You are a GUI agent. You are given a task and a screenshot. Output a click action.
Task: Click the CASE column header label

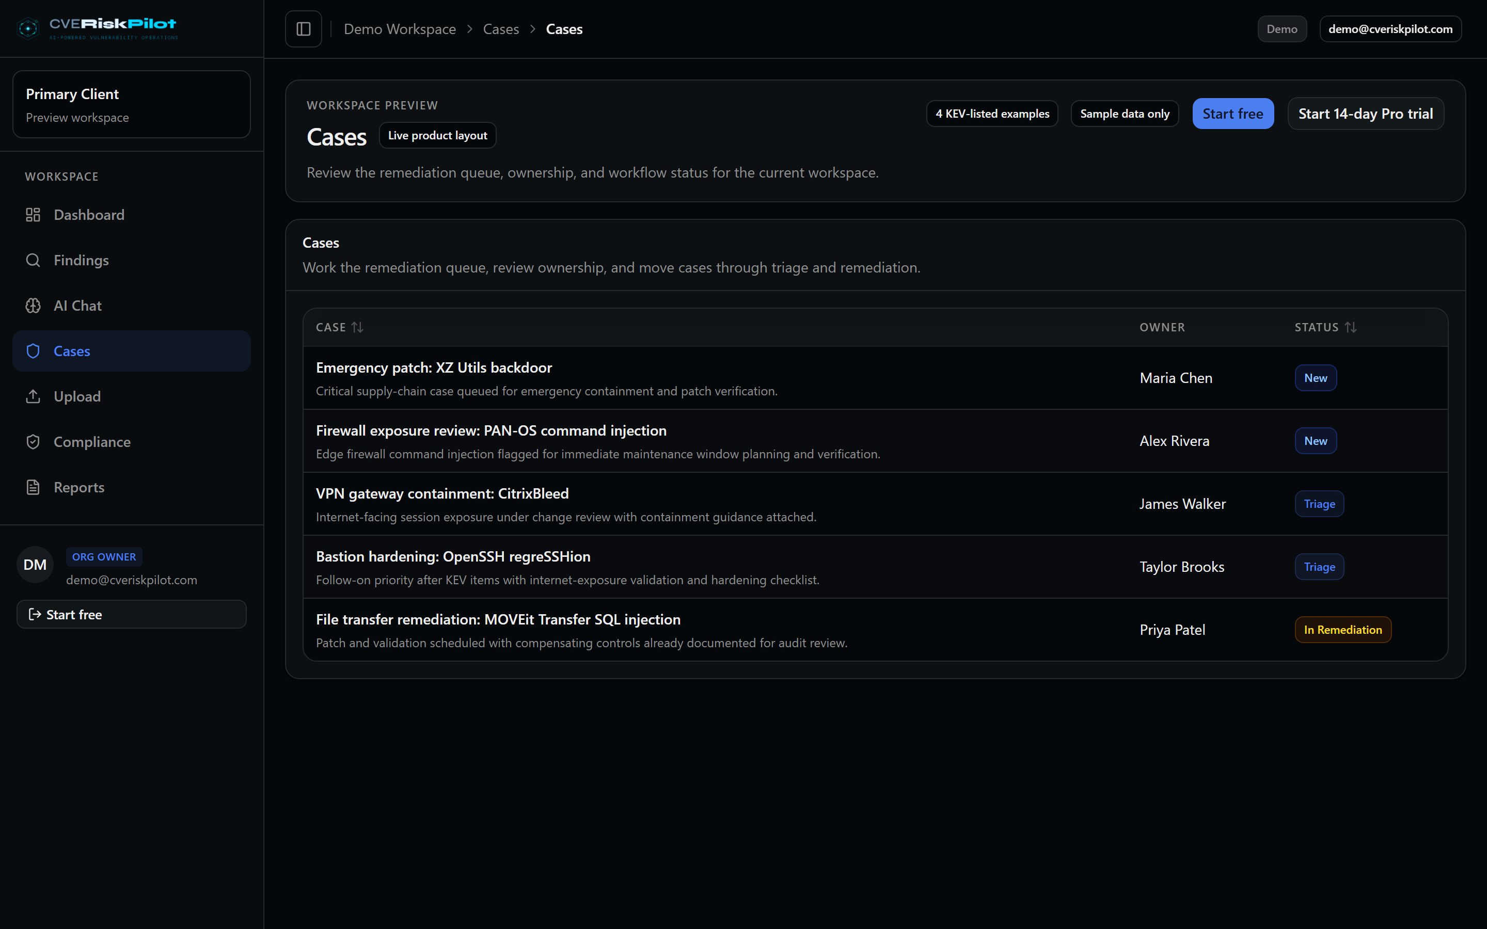point(330,328)
